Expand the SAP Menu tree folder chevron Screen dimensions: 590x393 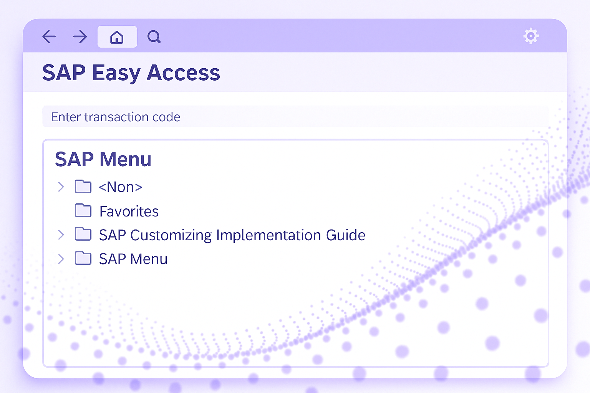tap(61, 259)
